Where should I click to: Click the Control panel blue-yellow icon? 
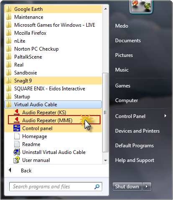coord(17,128)
